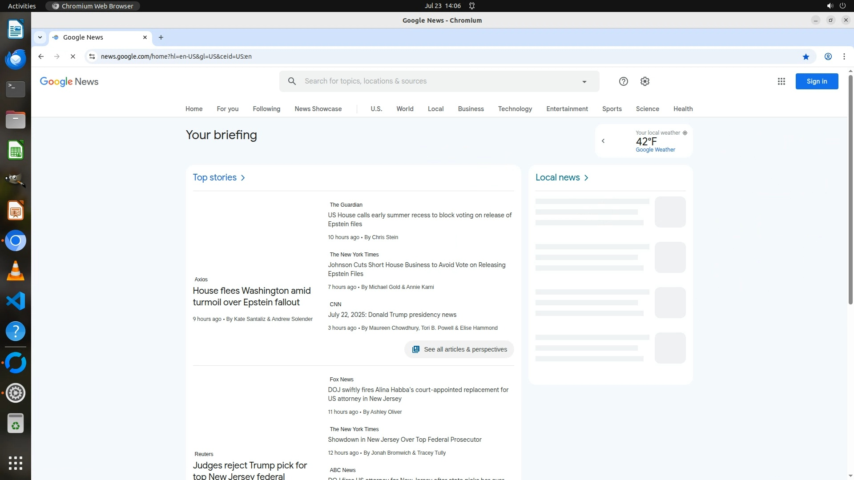Click See all articles & perspectives
This screenshot has height=480, width=854.
pos(459,349)
